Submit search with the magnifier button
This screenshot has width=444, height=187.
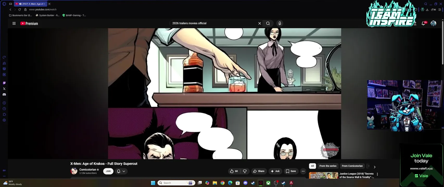268,23
